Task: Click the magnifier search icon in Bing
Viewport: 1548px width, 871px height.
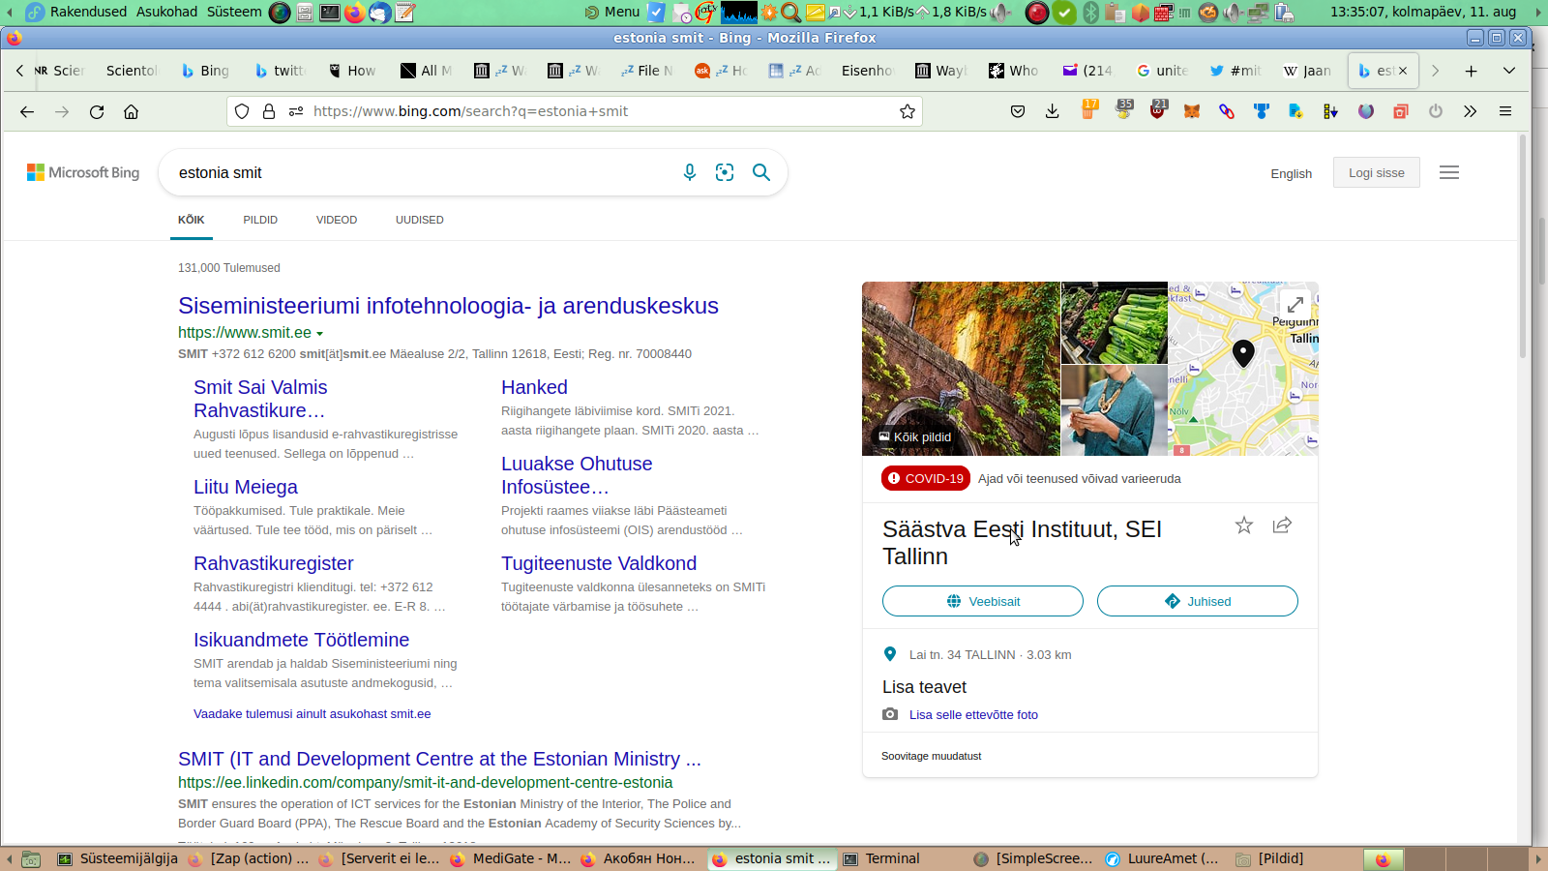Action: point(761,172)
